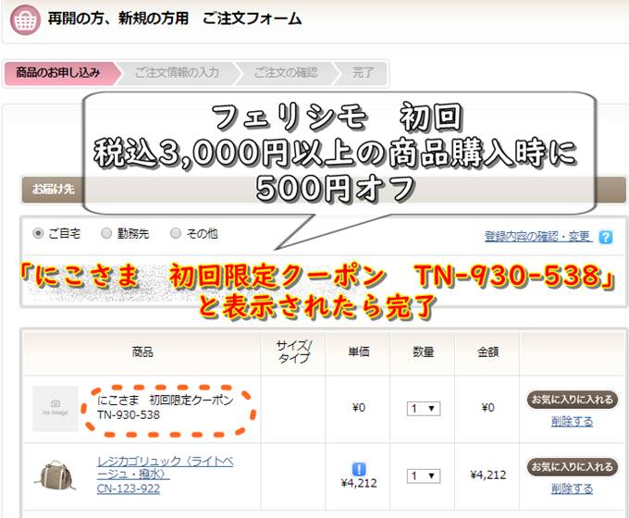Open the blue question mark help icon

(606, 237)
